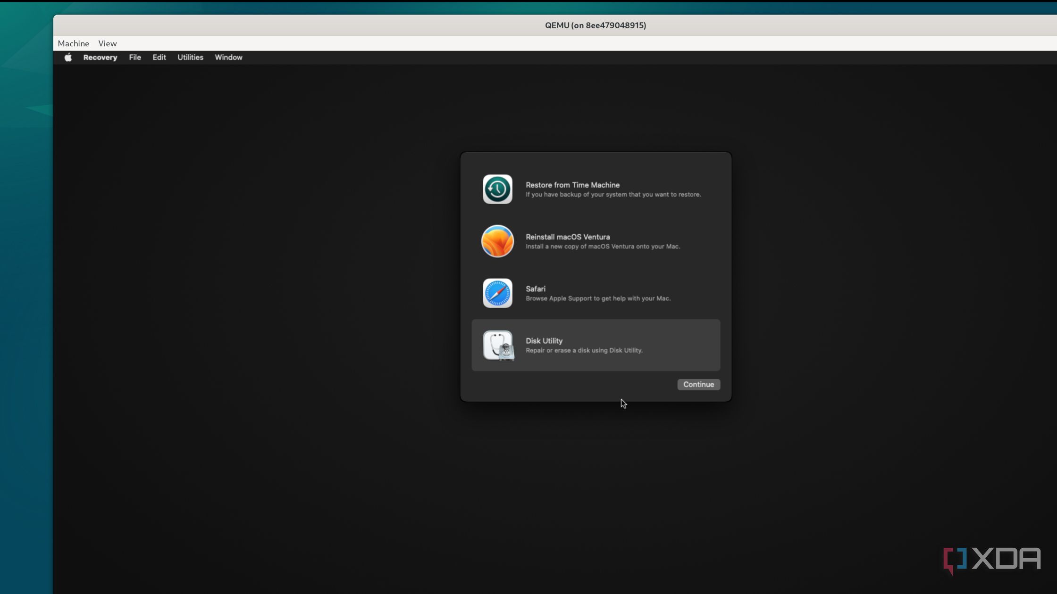Open the Recovery menu
1057x594 pixels.
coord(100,57)
